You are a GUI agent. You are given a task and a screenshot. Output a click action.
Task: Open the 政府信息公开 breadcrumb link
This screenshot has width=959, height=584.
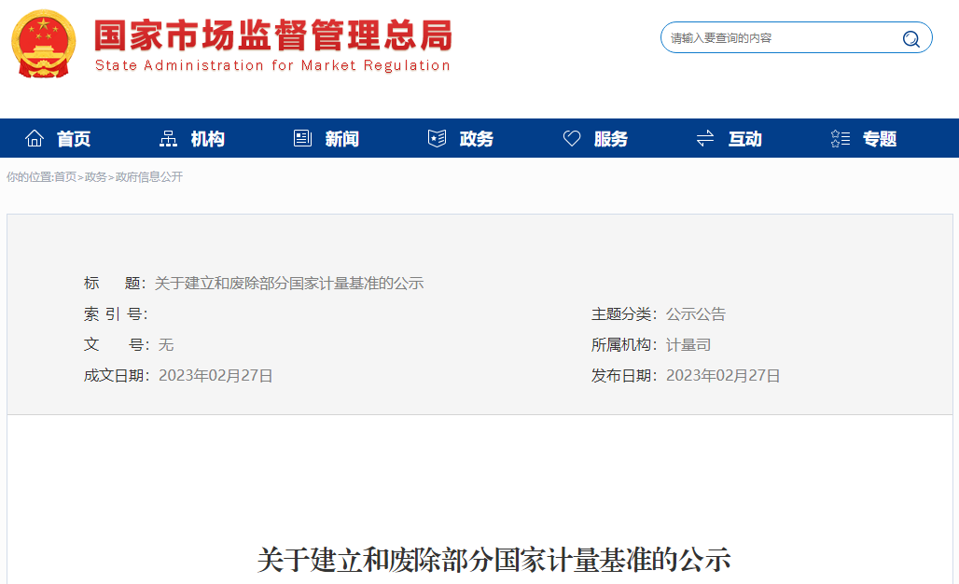coord(149,177)
